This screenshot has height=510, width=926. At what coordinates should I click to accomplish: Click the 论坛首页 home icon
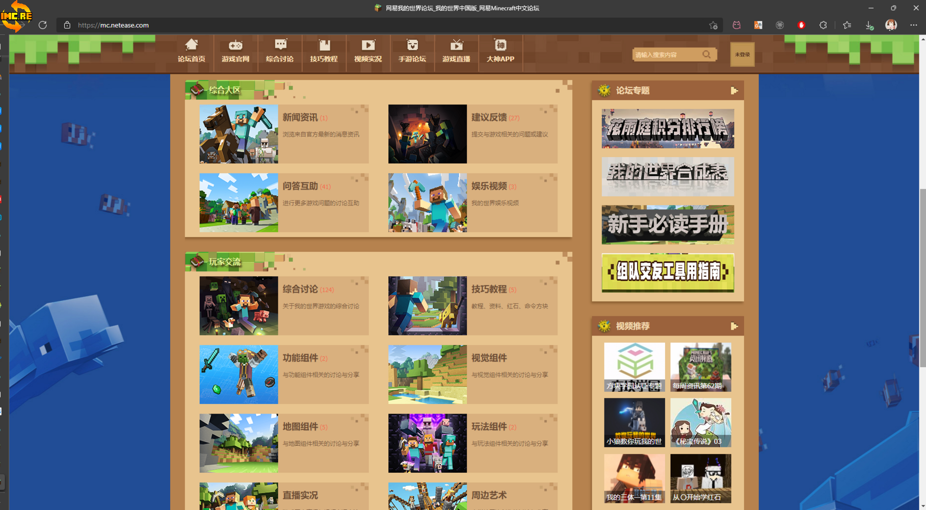click(x=192, y=45)
